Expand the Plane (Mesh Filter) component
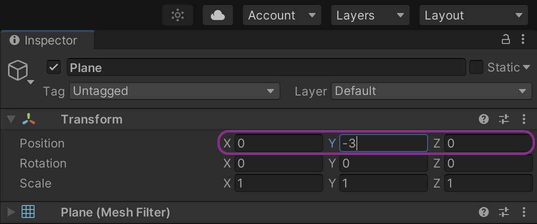This screenshot has height=224, width=537. pos(11,212)
